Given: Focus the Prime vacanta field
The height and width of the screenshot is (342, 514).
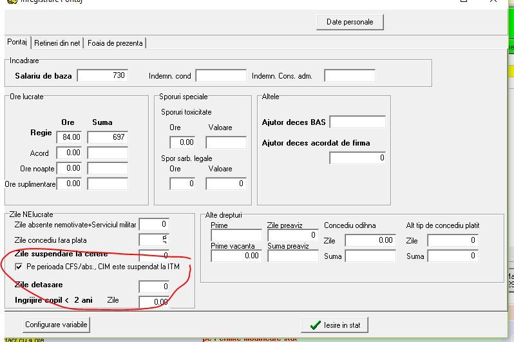Looking at the screenshot, I should point(236,256).
